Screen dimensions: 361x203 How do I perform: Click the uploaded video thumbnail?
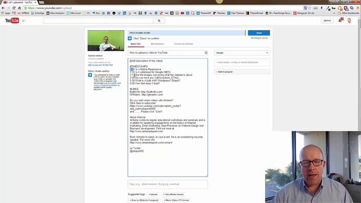(105, 41)
